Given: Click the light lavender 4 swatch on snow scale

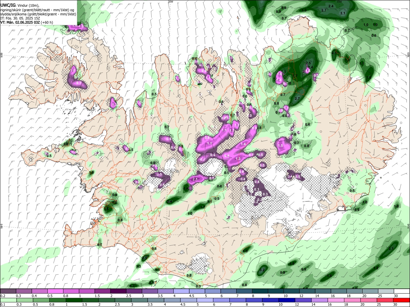Looking at the screenshot, I should click(x=181, y=291).
